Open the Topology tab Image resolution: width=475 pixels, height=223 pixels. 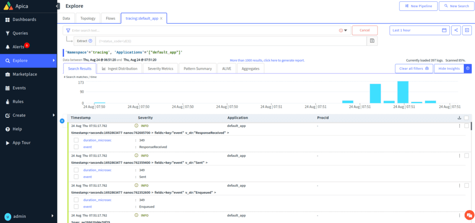point(88,19)
